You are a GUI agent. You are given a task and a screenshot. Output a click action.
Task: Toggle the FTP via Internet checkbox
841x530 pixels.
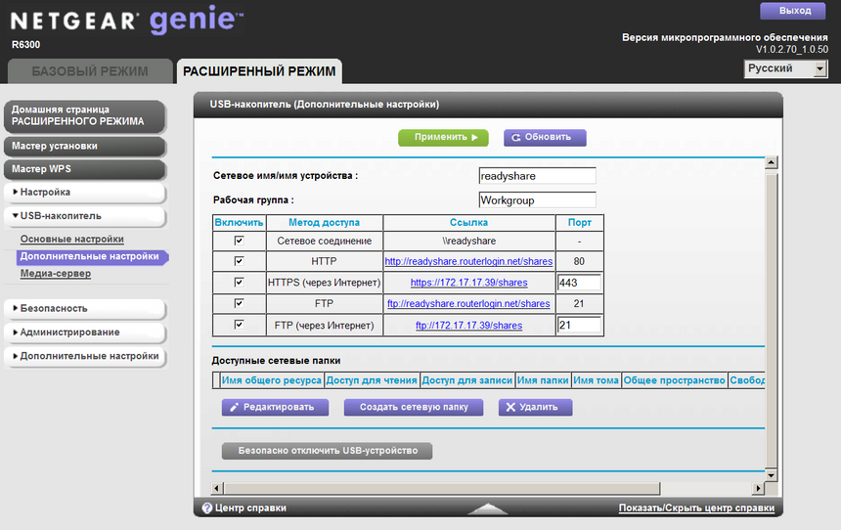(239, 325)
